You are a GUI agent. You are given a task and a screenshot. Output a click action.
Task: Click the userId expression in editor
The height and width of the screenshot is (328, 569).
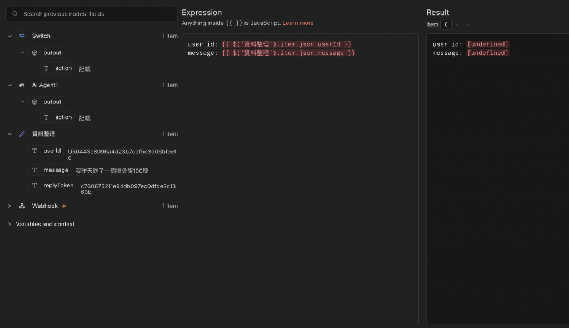tap(287, 44)
